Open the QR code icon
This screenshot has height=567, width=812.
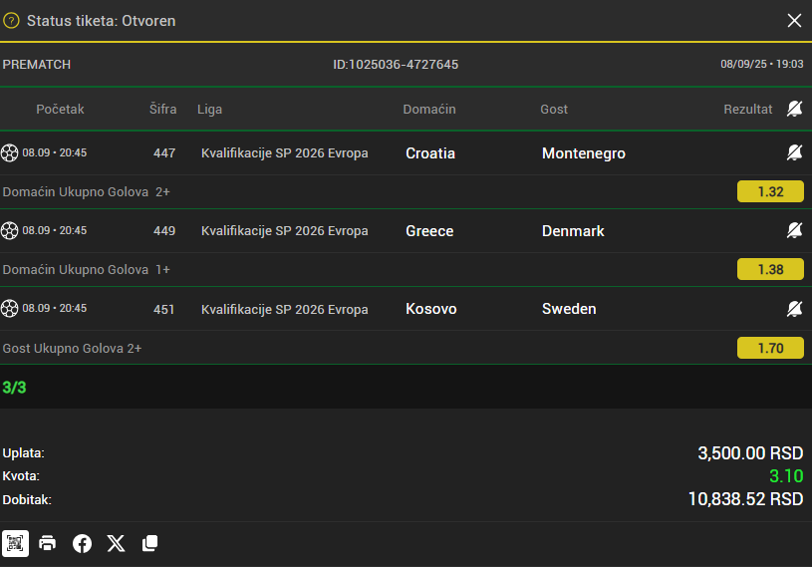point(15,543)
